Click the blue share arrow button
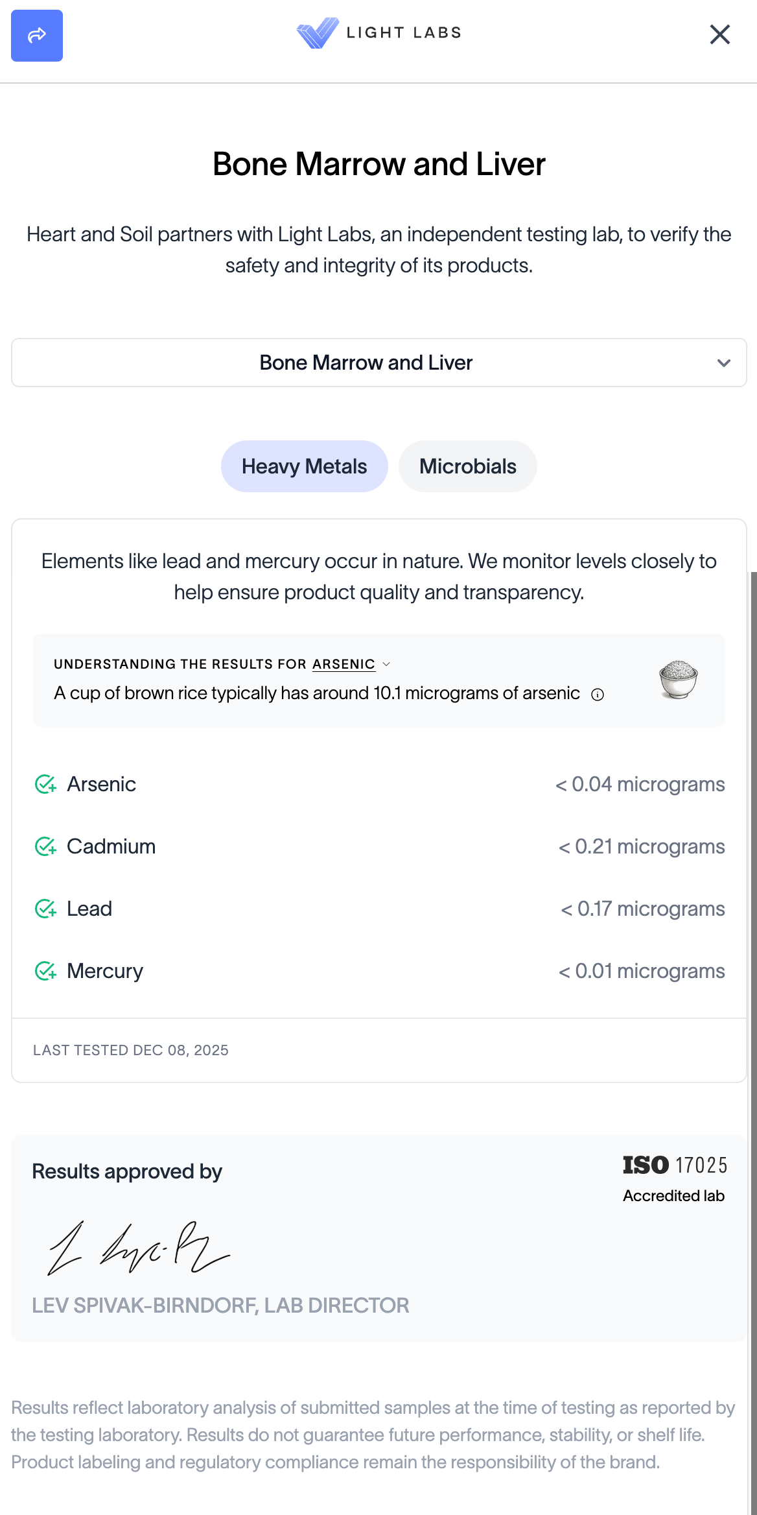The height and width of the screenshot is (1515, 757). pos(37,36)
